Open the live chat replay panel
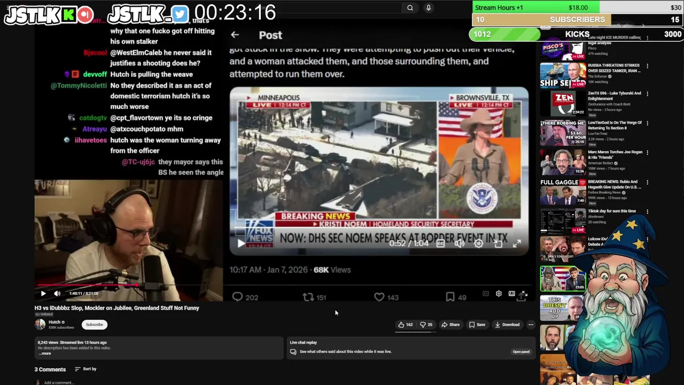 tap(521, 352)
